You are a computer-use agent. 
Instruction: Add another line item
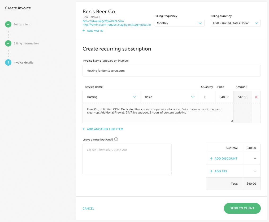tap(103, 129)
